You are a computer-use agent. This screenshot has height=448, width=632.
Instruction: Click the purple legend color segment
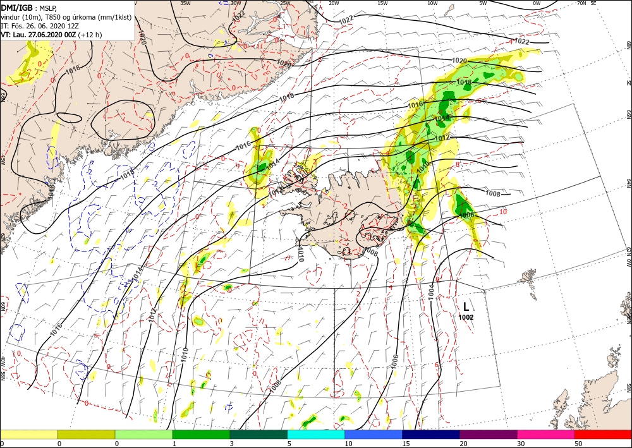489,434
